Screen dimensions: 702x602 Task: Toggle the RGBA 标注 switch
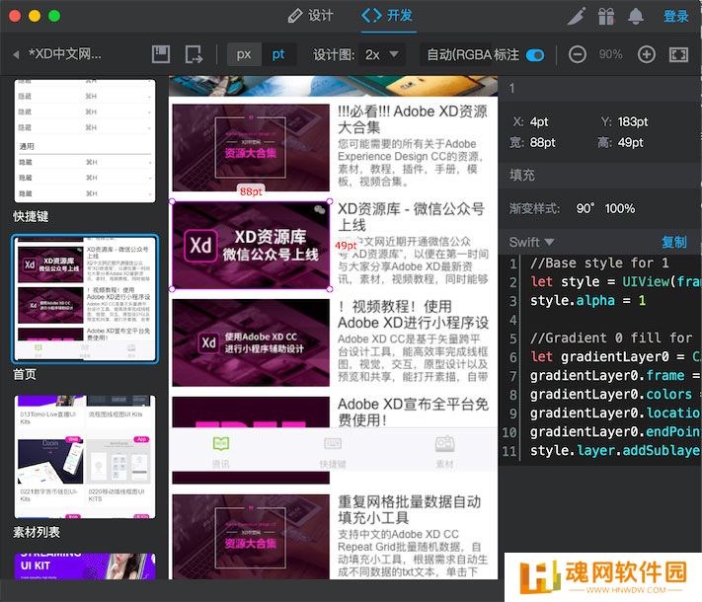click(x=535, y=55)
